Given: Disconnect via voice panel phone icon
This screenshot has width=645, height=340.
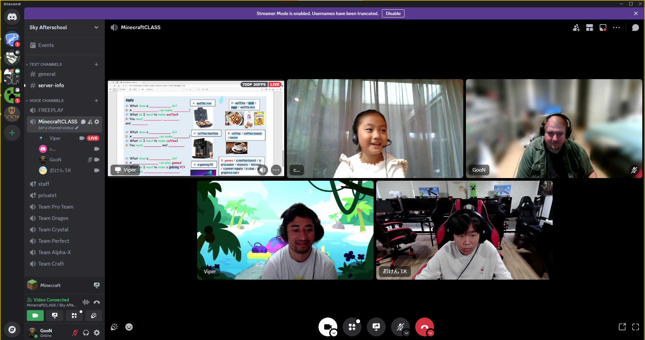Looking at the screenshot, I should tap(97, 302).
